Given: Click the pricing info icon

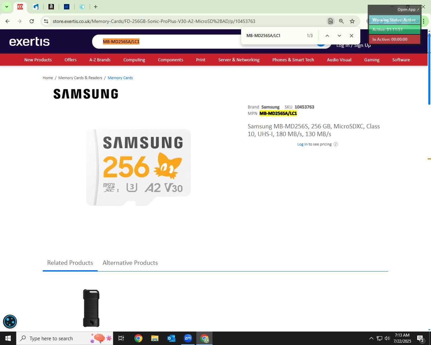Looking at the screenshot, I should click(336, 144).
